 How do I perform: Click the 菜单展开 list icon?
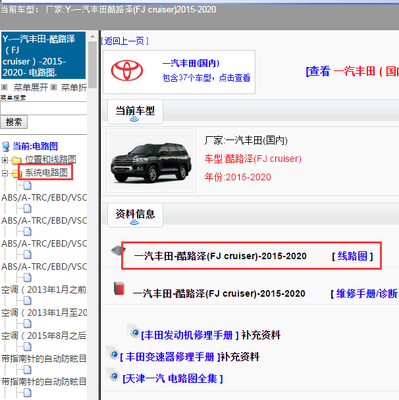[4, 87]
